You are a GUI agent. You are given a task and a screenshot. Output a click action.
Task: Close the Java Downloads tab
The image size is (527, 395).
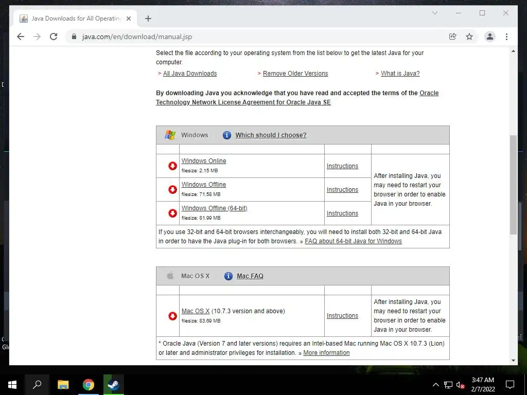[128, 19]
